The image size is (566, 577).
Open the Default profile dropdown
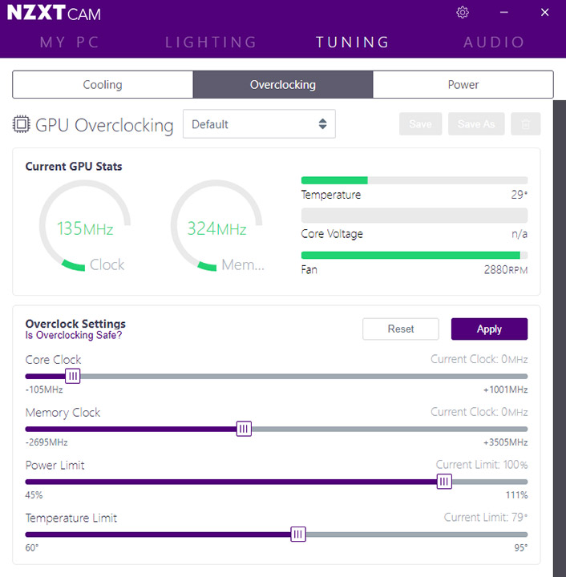259,124
